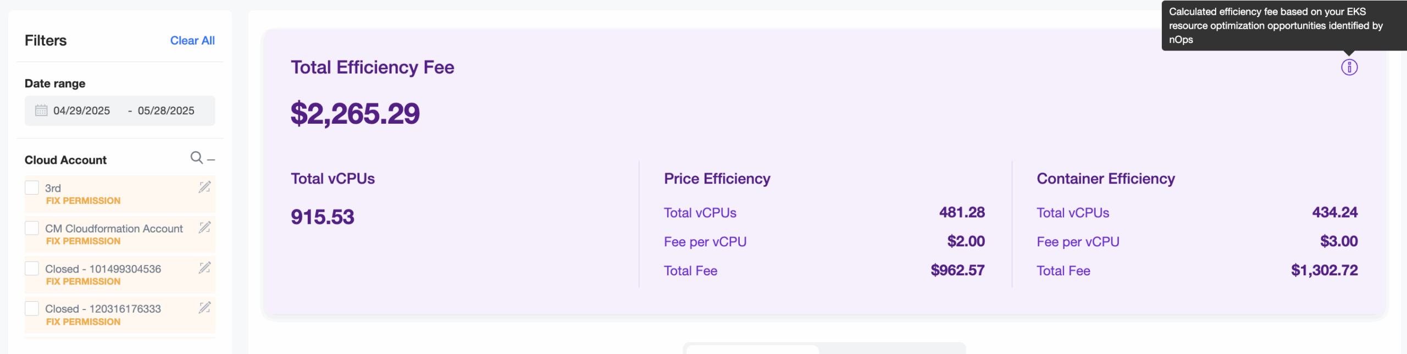The width and height of the screenshot is (1407, 354).
Task: Enable Closed - 120316176333 checkbox
Action: point(32,308)
